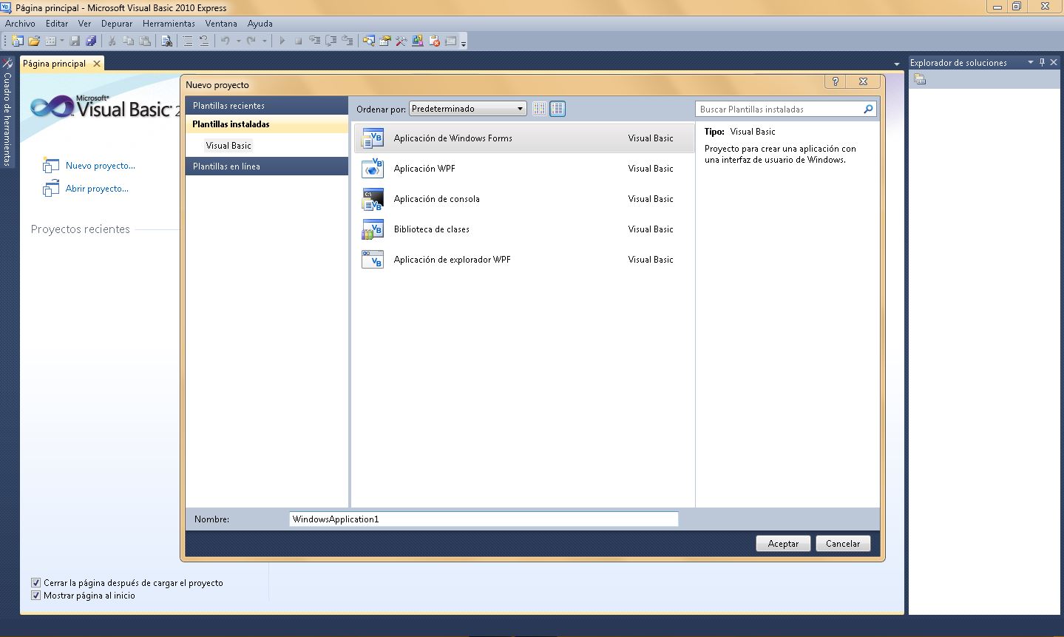Open Depurar menu
1064x637 pixels.
point(117,24)
